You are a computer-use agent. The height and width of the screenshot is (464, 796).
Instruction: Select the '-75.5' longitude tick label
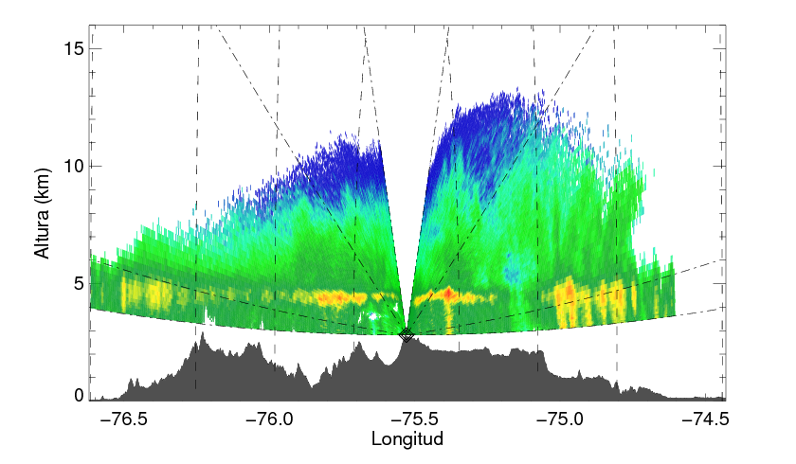415,419
